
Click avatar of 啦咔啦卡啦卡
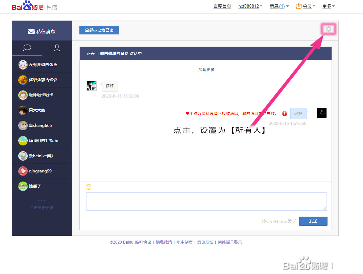(23, 95)
